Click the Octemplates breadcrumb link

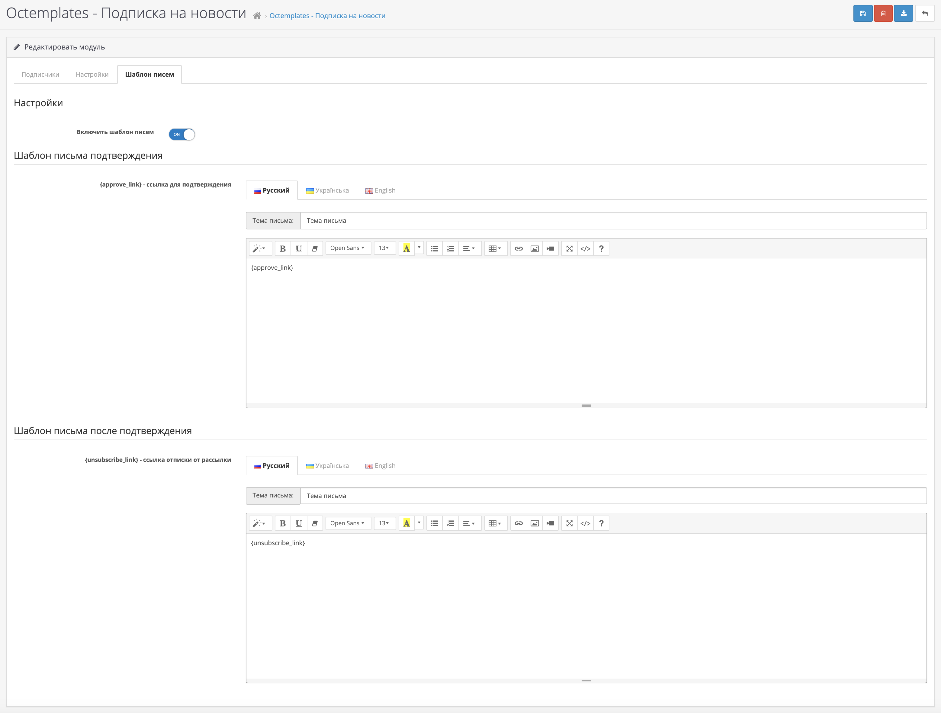click(x=327, y=16)
